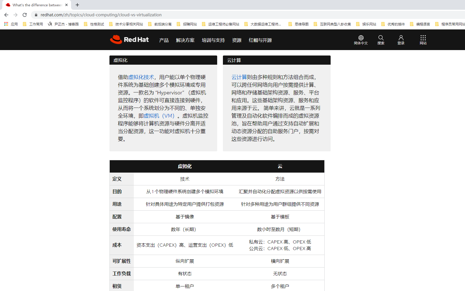The height and width of the screenshot is (291, 465).
Task: Open the 红帽与开源 menu item
Action: pos(260,40)
